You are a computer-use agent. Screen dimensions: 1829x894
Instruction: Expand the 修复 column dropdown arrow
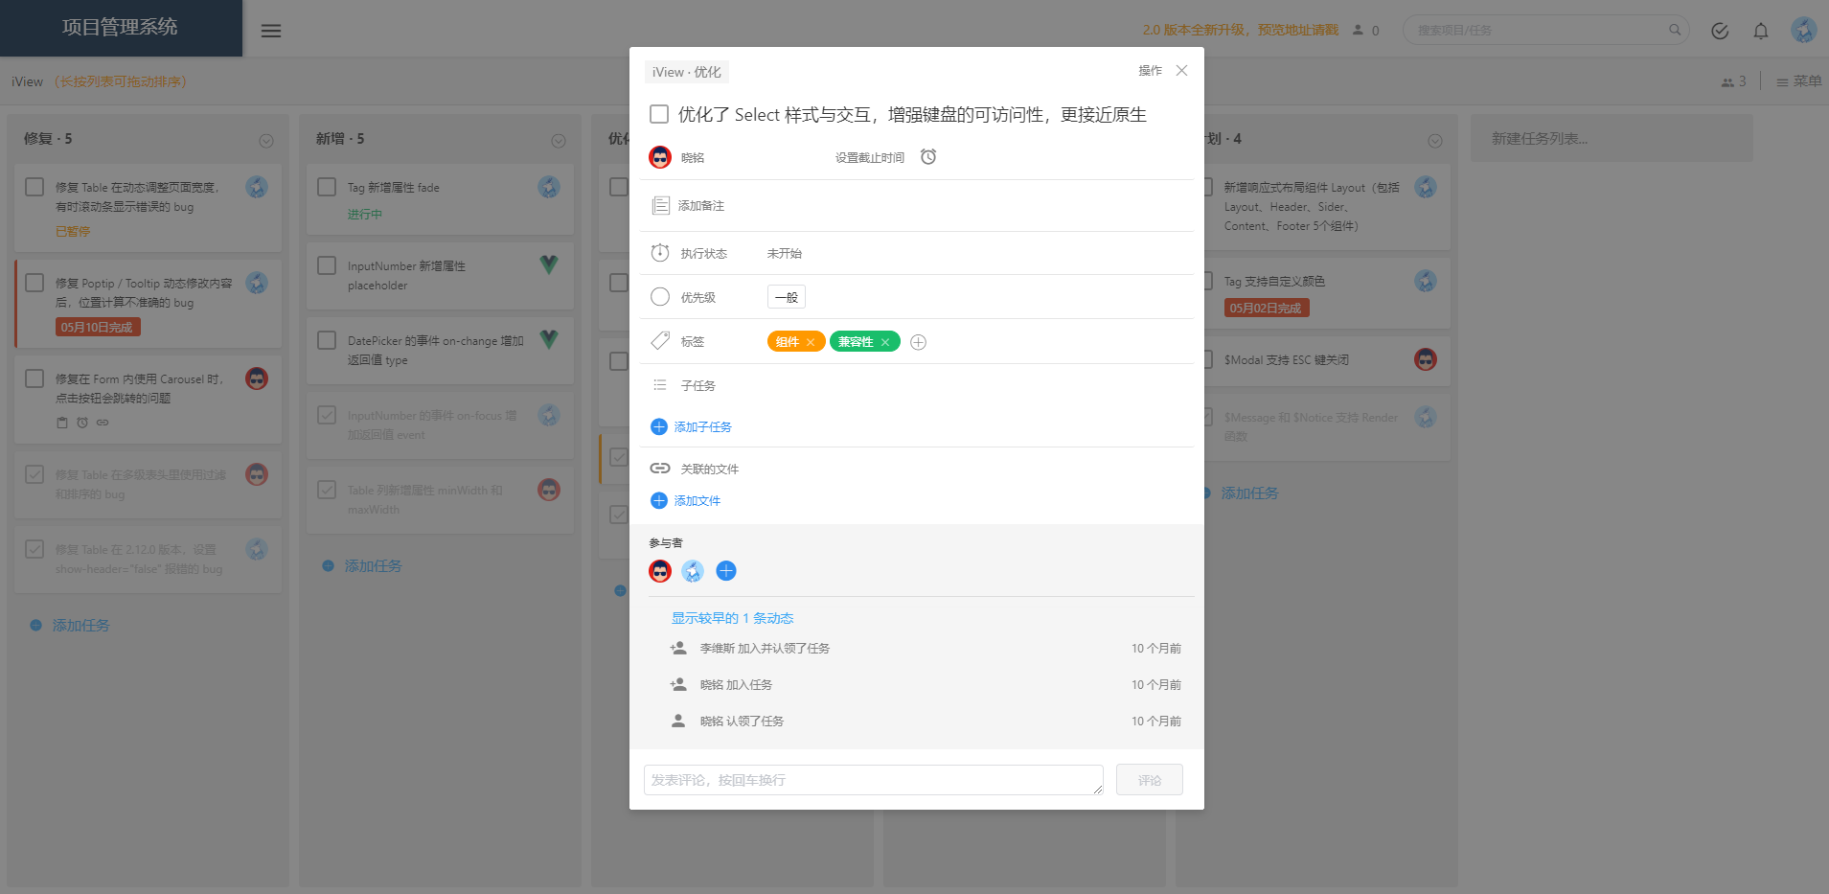tap(266, 141)
